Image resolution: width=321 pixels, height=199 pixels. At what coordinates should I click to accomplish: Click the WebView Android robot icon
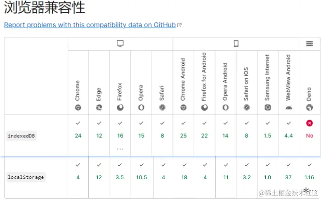(x=288, y=108)
